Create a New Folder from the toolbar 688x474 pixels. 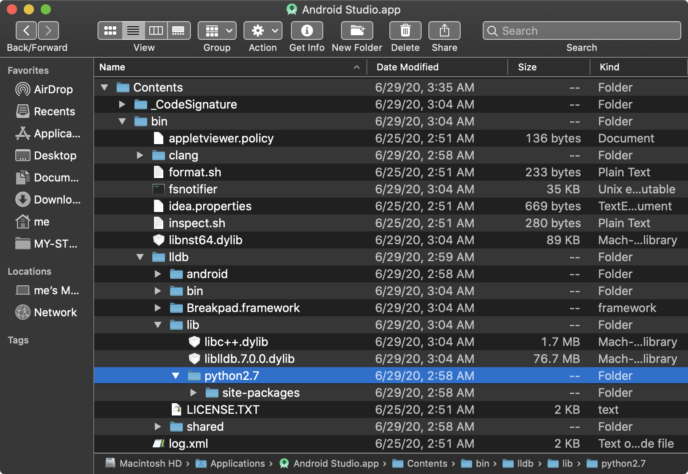click(x=357, y=31)
